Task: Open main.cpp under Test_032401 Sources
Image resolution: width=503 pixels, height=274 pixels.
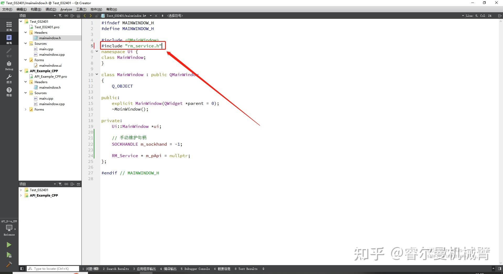Action: coord(46,49)
